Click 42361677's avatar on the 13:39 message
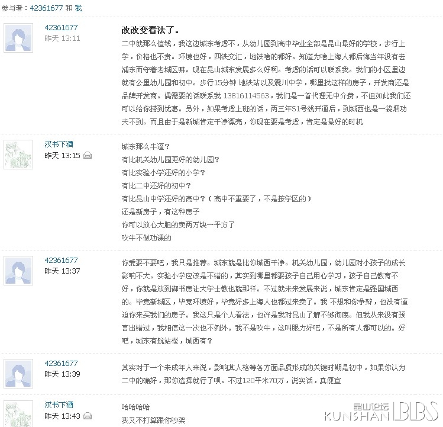Image resolution: width=443 pixels, height=427 pixels. pos(18,374)
